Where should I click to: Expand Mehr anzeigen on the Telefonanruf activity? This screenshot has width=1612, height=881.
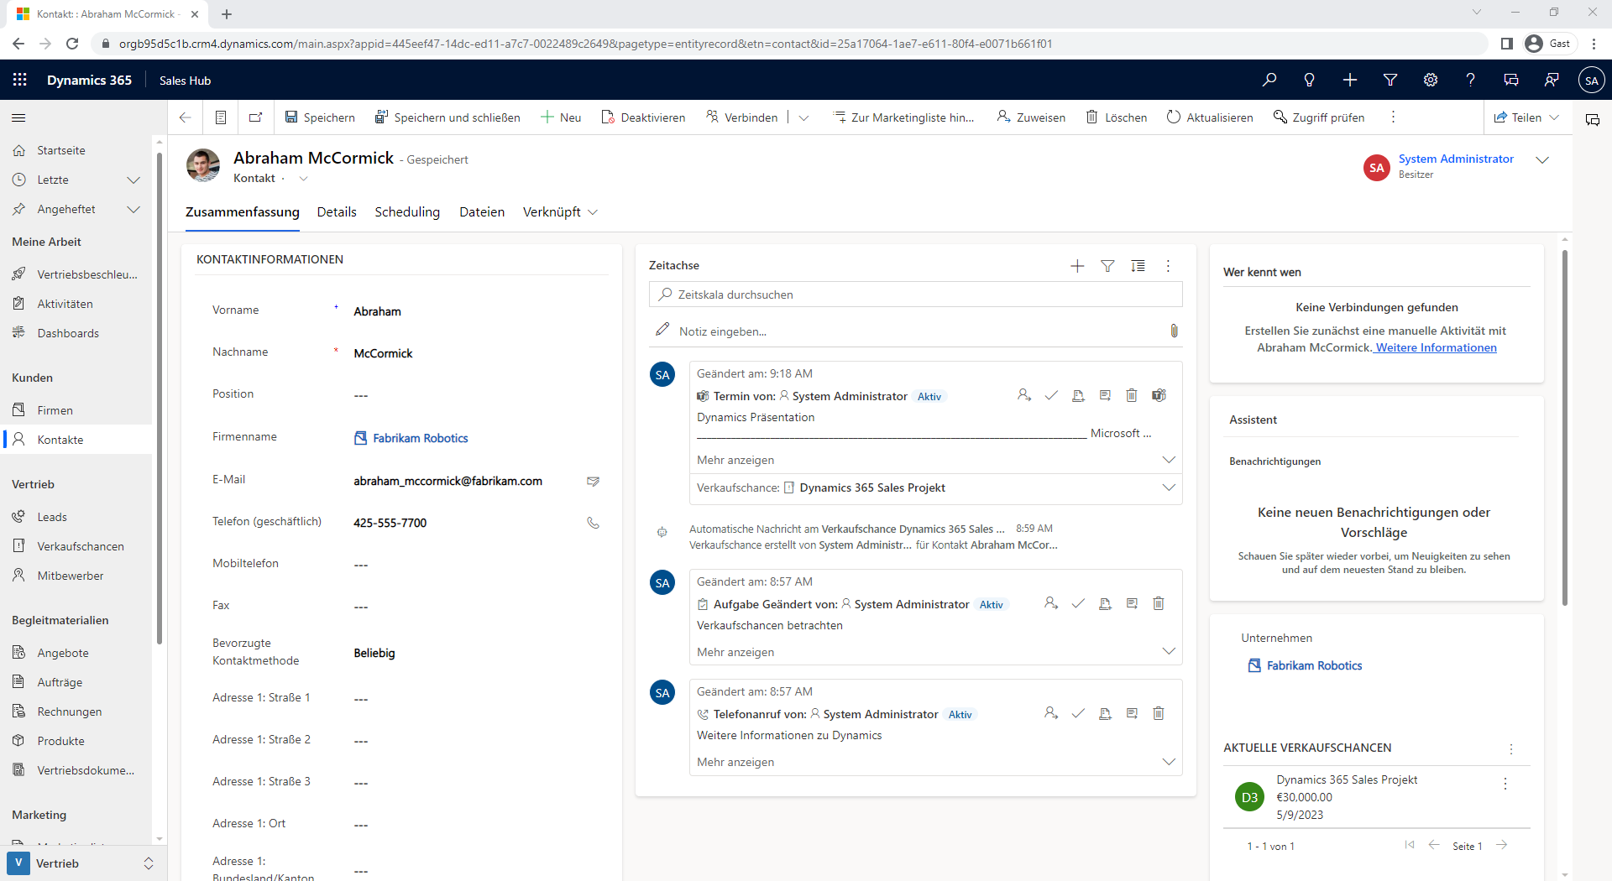coord(1168,762)
